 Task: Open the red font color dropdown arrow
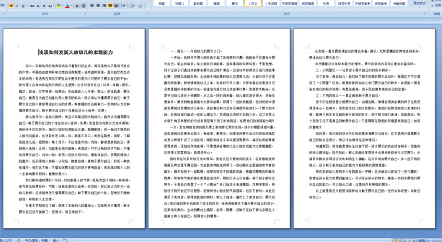(x=71, y=6)
